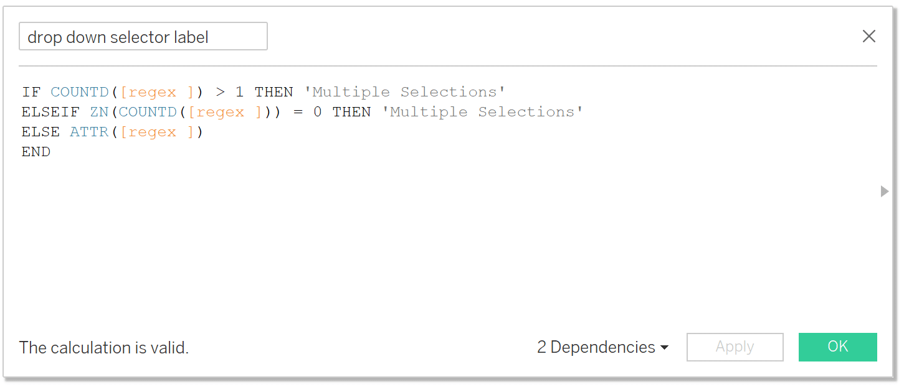Place cursor on the END keyword
This screenshot has width=904, height=387.
(x=36, y=152)
